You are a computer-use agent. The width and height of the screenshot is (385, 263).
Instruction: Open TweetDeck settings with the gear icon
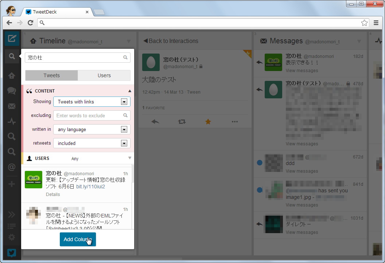point(11,237)
